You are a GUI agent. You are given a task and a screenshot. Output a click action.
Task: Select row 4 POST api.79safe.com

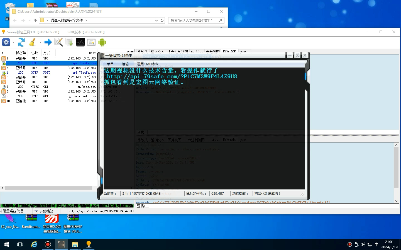[48, 72]
